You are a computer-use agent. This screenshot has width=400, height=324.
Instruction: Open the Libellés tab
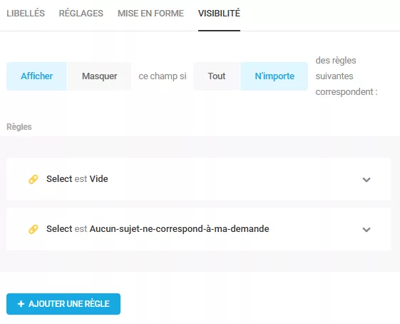pyautogui.click(x=26, y=14)
